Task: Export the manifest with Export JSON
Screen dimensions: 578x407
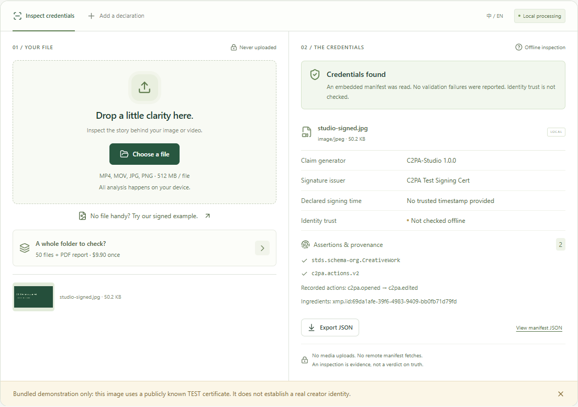Action: click(x=330, y=327)
